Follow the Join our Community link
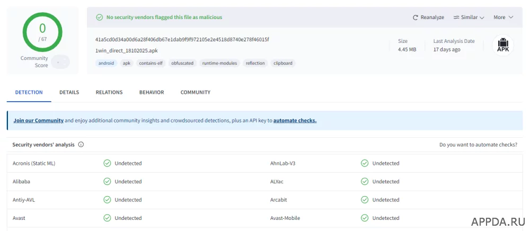This screenshot has width=530, height=231. [x=39, y=121]
